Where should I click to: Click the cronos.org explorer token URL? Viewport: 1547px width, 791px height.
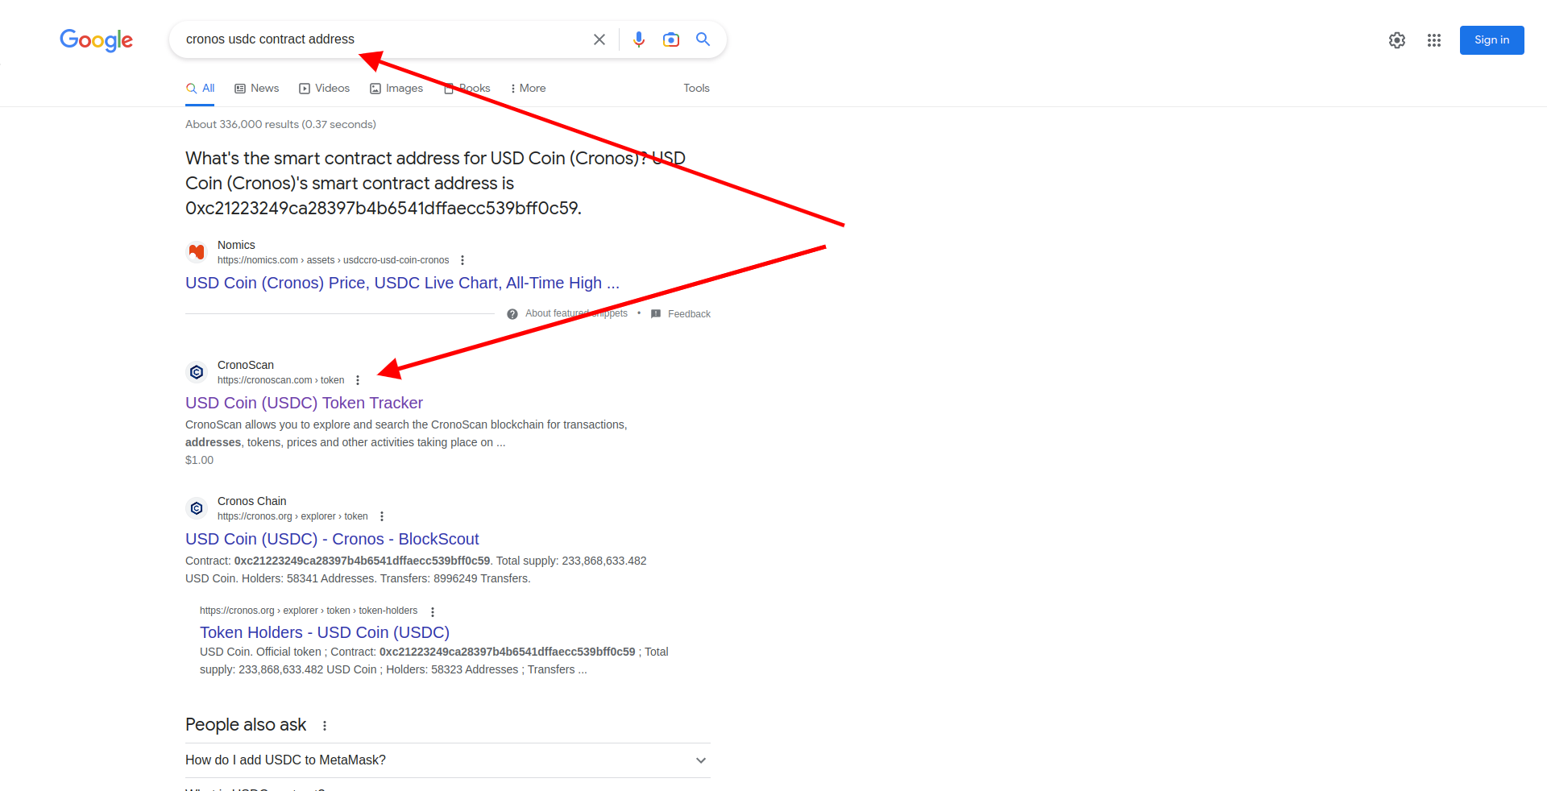(x=292, y=516)
